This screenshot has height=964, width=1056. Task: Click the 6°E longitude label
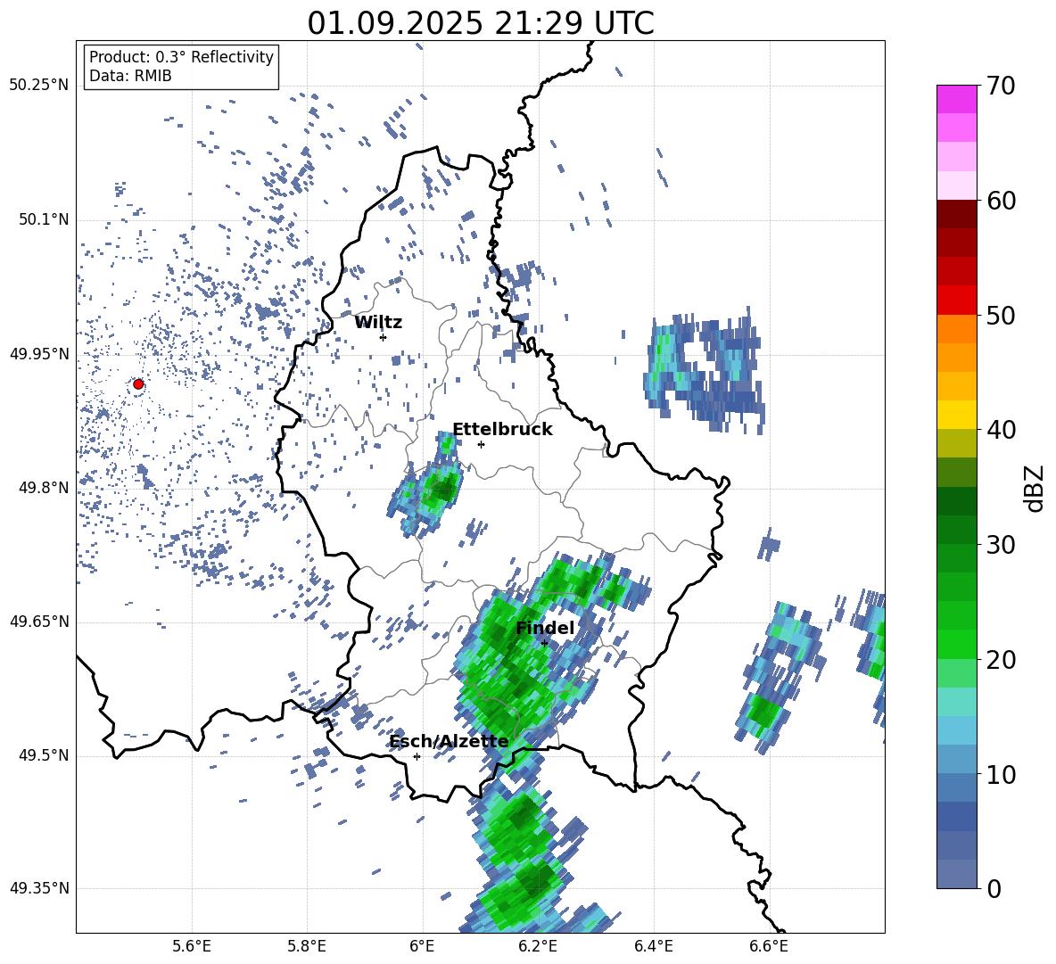(422, 946)
